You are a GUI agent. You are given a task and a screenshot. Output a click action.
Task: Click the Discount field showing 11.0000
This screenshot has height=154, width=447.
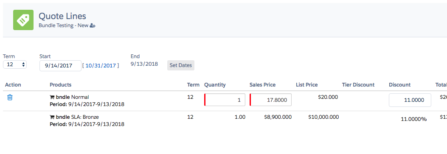click(410, 100)
